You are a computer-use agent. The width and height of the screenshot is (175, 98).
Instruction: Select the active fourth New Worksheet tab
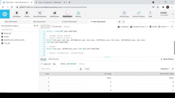[103, 22]
